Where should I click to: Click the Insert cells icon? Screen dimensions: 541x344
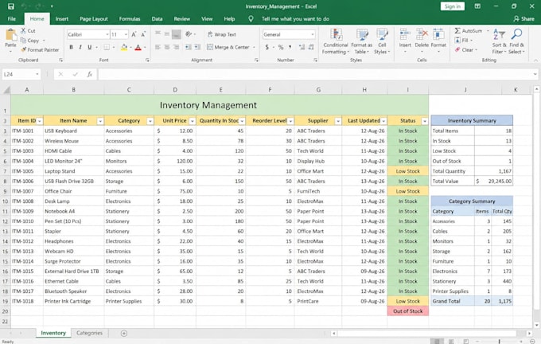pos(405,34)
